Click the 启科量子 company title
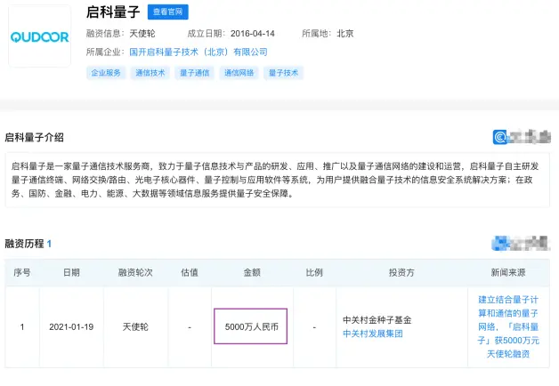The height and width of the screenshot is (386, 559). [x=113, y=12]
